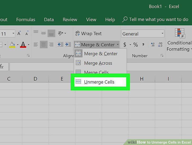This screenshot has width=192, height=145.
Task: Click the Decrease Font Size icon
Action: (x=27, y=33)
